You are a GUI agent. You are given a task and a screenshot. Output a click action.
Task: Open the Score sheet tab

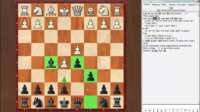click(x=181, y=4)
